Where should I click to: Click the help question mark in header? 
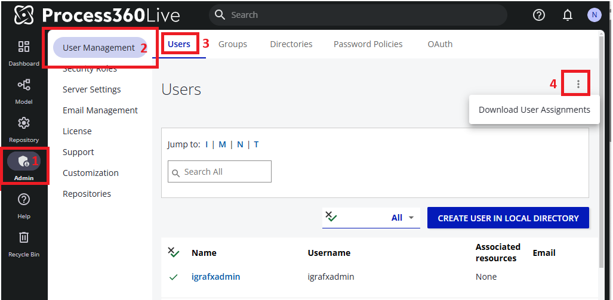pos(539,15)
